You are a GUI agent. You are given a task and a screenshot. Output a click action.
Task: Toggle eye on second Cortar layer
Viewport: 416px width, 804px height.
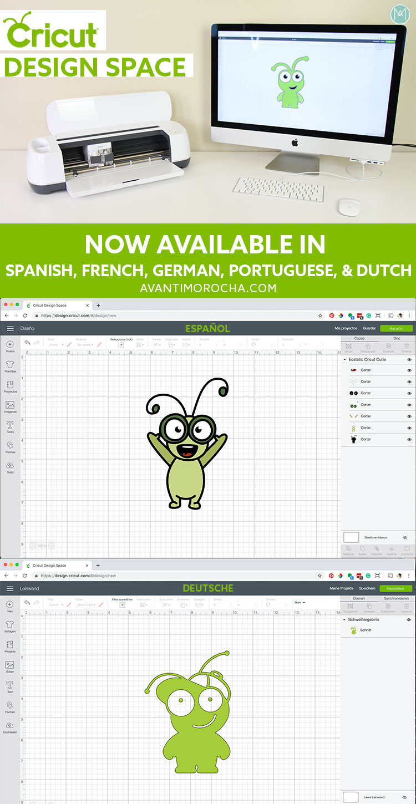pyautogui.click(x=409, y=381)
